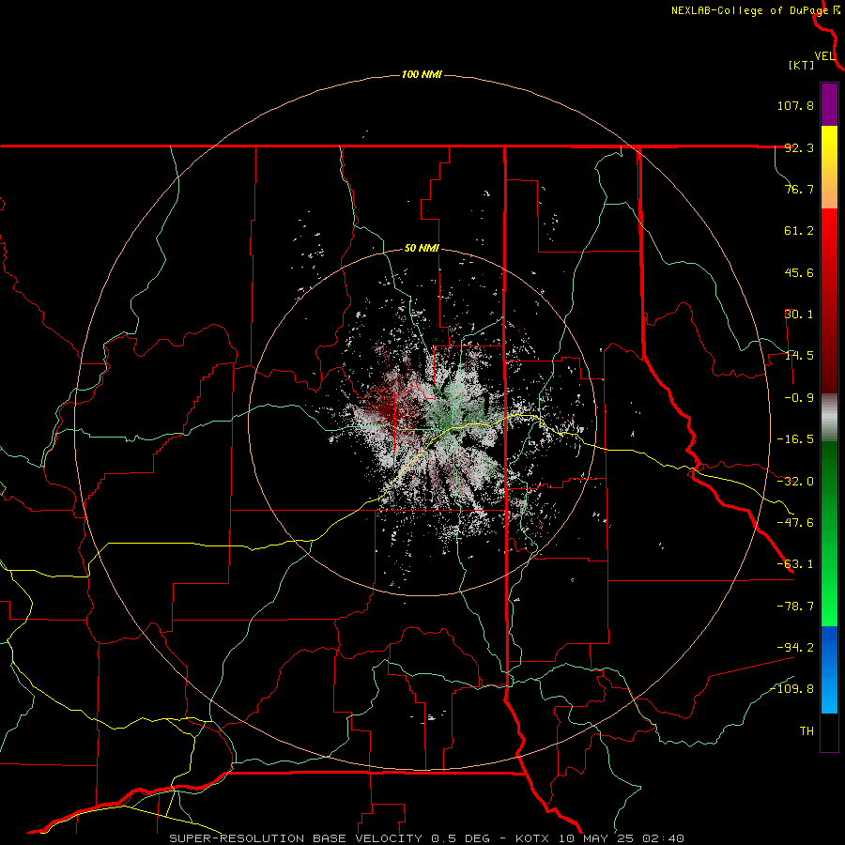Select the 14.5 legend value

(x=799, y=356)
